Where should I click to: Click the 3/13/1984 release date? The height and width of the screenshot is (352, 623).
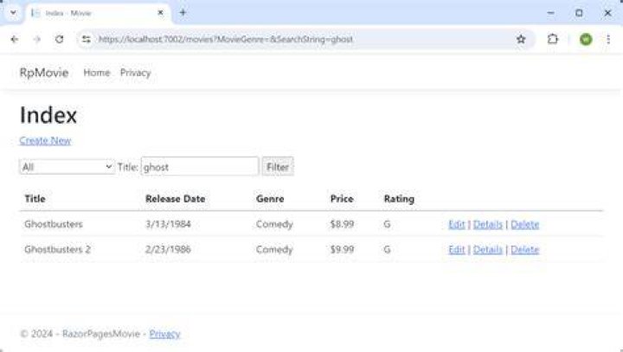point(168,224)
